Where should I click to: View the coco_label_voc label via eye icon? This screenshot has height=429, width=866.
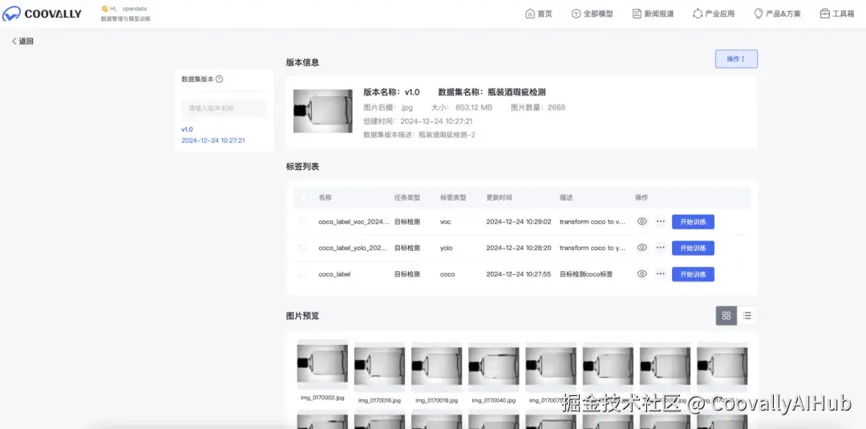pyautogui.click(x=641, y=221)
